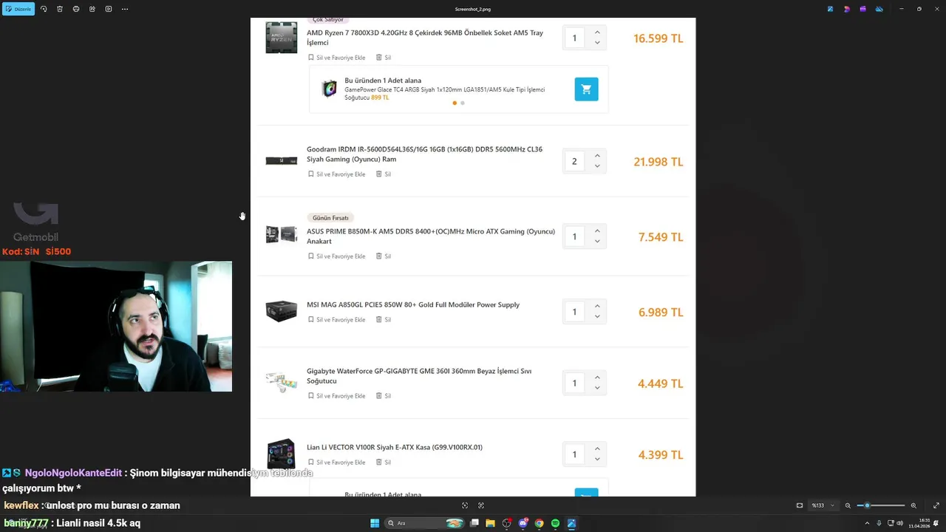Expand the system tray hidden icons chevron
The image size is (946, 532).
point(868,523)
